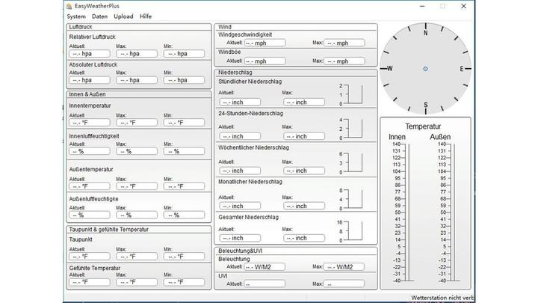The image size is (538, 303).
Task: Click Innenluftfeuchtigkeit Max field
Action: (x=137, y=151)
